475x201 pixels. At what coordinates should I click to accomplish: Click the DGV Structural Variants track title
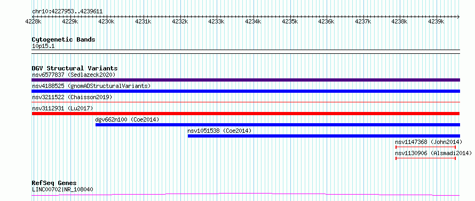coord(75,68)
